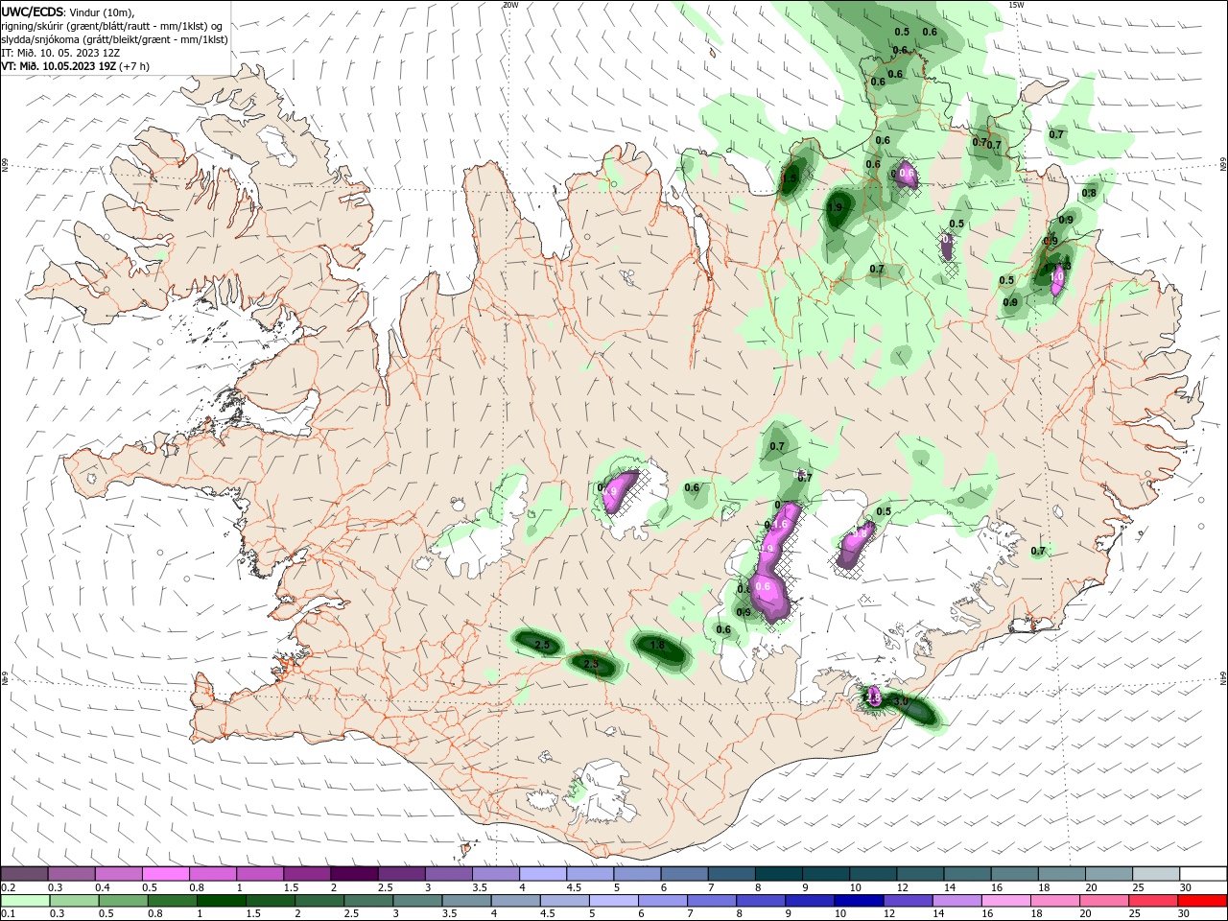
Task: Pick the light gray swatch between 25 and 30
Action: [1156, 874]
